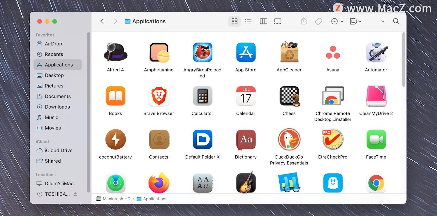The width and height of the screenshot is (437, 216).
Task: Select the Amphetamine app icon
Action: (159, 53)
